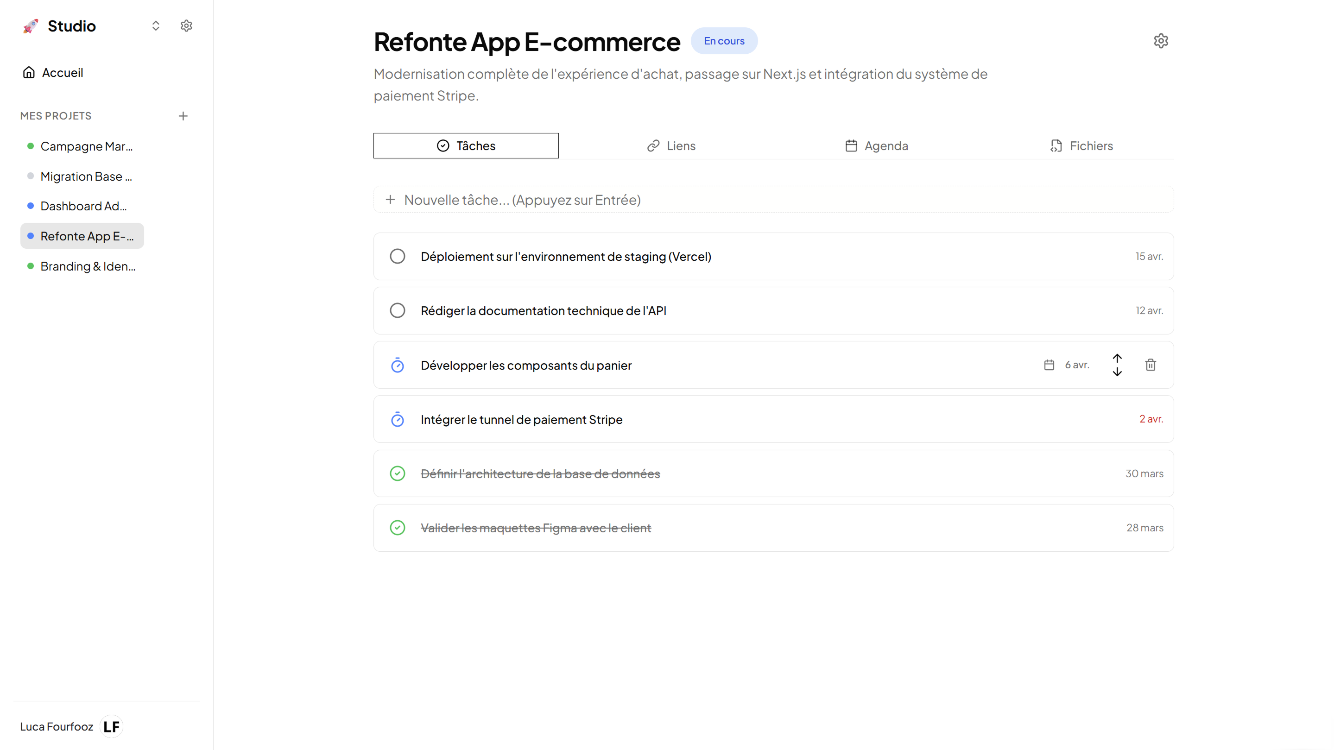Click reorder arrows on panier task
Screen dimensions: 1334x750
pos(1117,365)
